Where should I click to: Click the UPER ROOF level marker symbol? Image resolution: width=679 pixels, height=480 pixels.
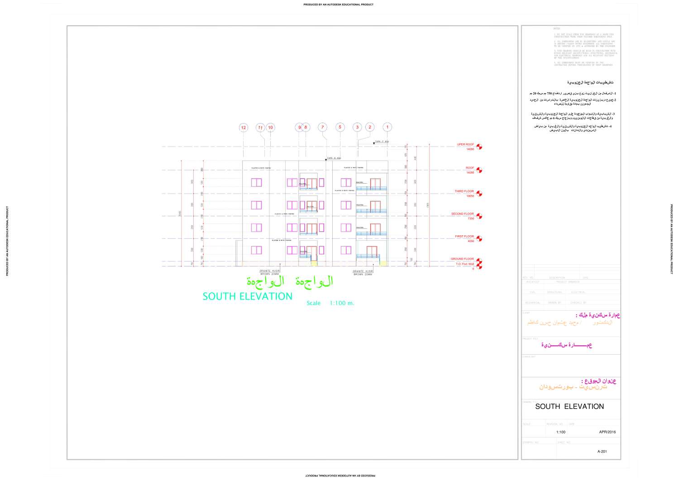[479, 147]
